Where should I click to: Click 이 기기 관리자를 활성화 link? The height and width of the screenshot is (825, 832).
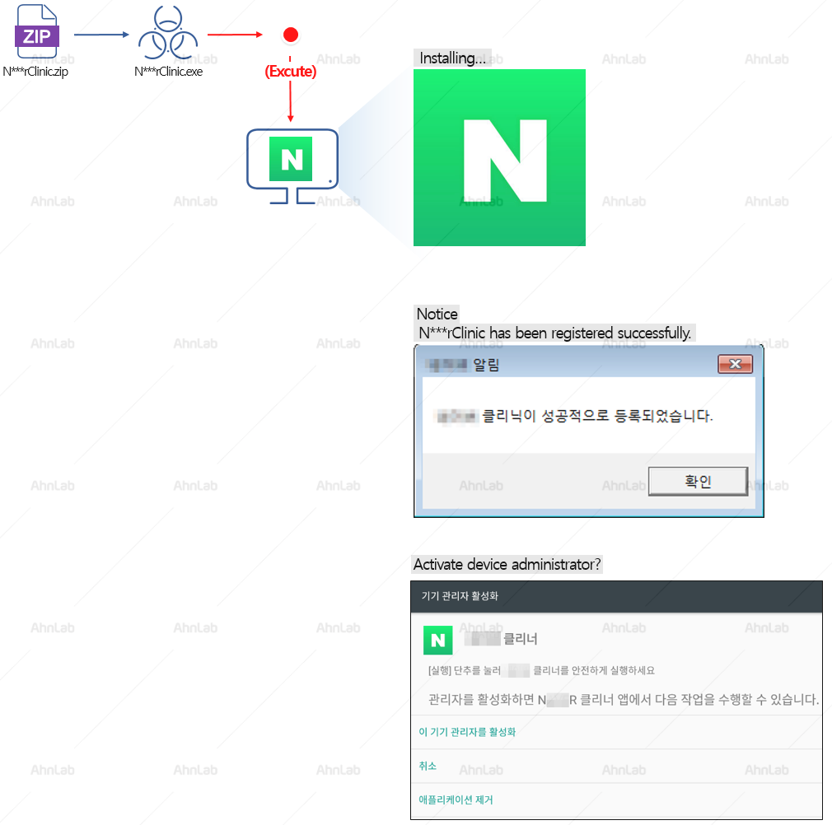tap(467, 732)
